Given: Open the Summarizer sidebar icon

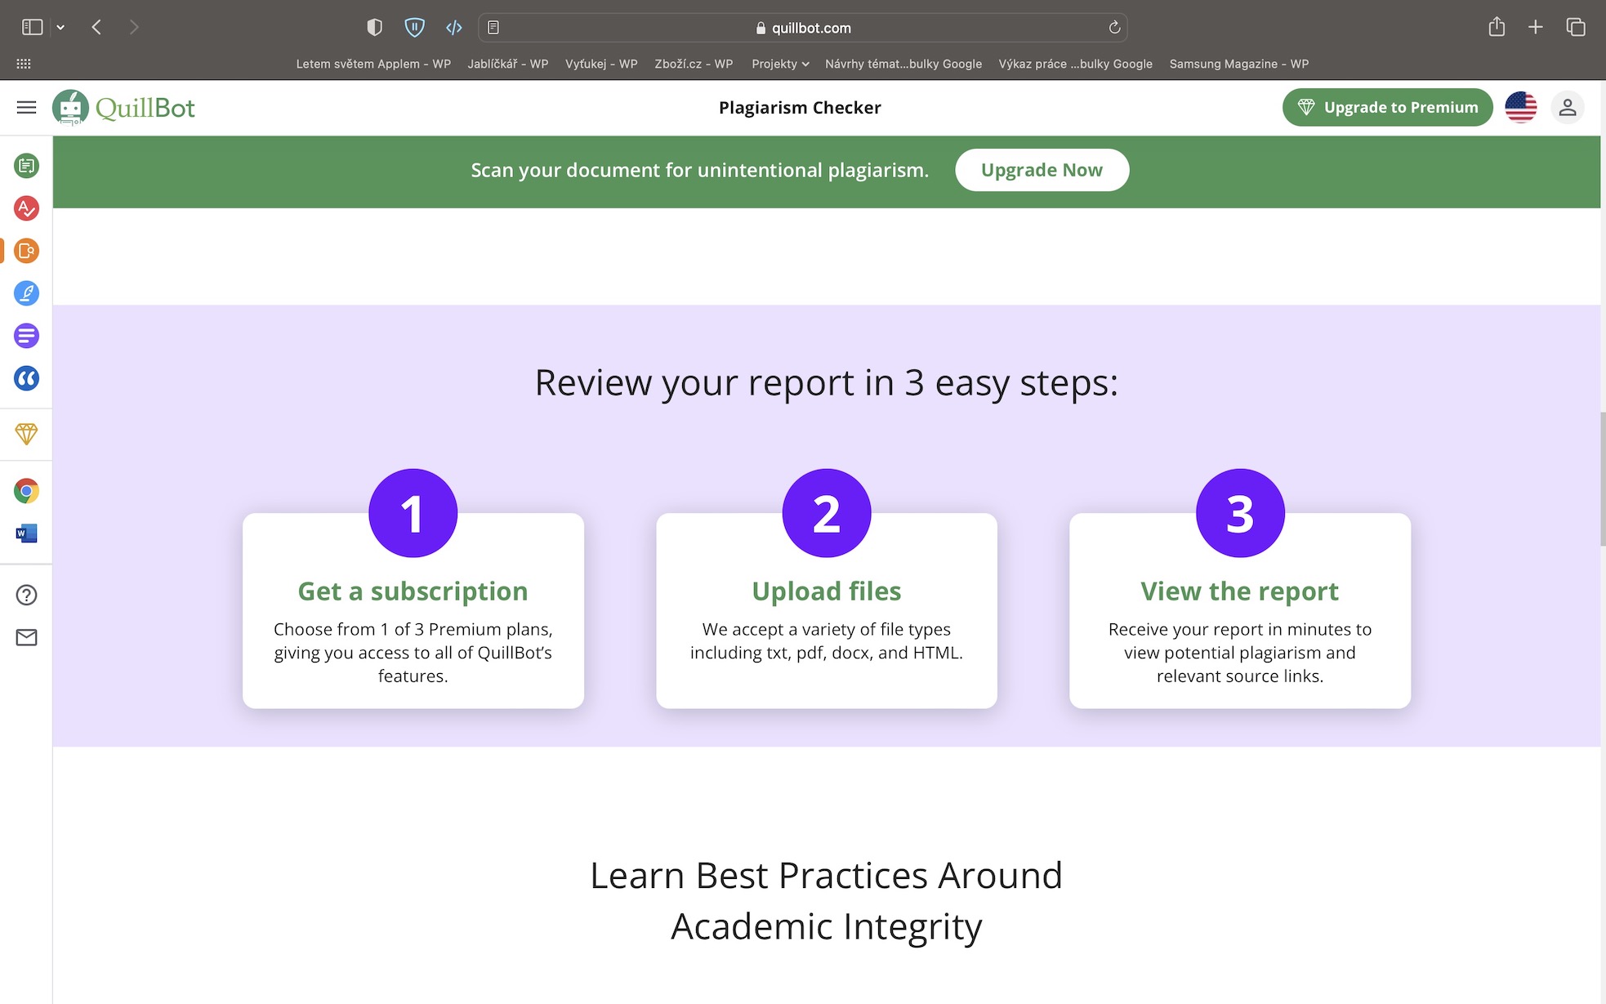Looking at the screenshot, I should pos(26,336).
